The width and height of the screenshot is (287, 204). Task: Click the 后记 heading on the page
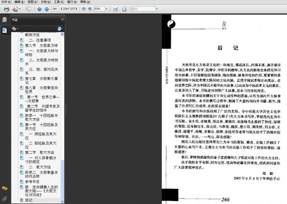point(228,48)
